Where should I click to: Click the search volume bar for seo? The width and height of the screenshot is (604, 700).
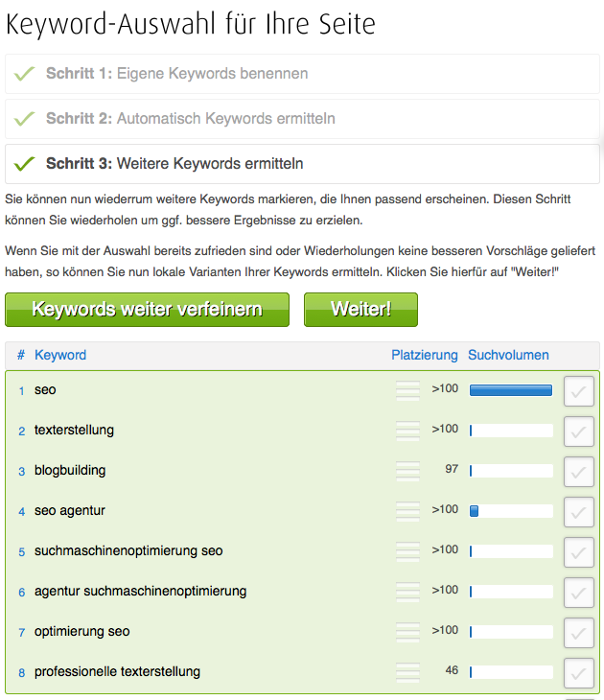coord(511,390)
